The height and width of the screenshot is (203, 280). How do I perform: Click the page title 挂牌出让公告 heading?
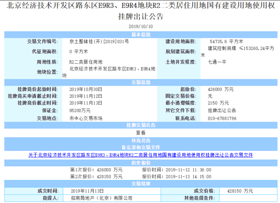coord(140,17)
